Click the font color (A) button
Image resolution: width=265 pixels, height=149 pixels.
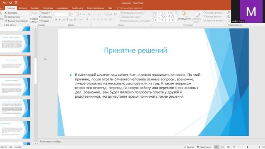pos(87,19)
